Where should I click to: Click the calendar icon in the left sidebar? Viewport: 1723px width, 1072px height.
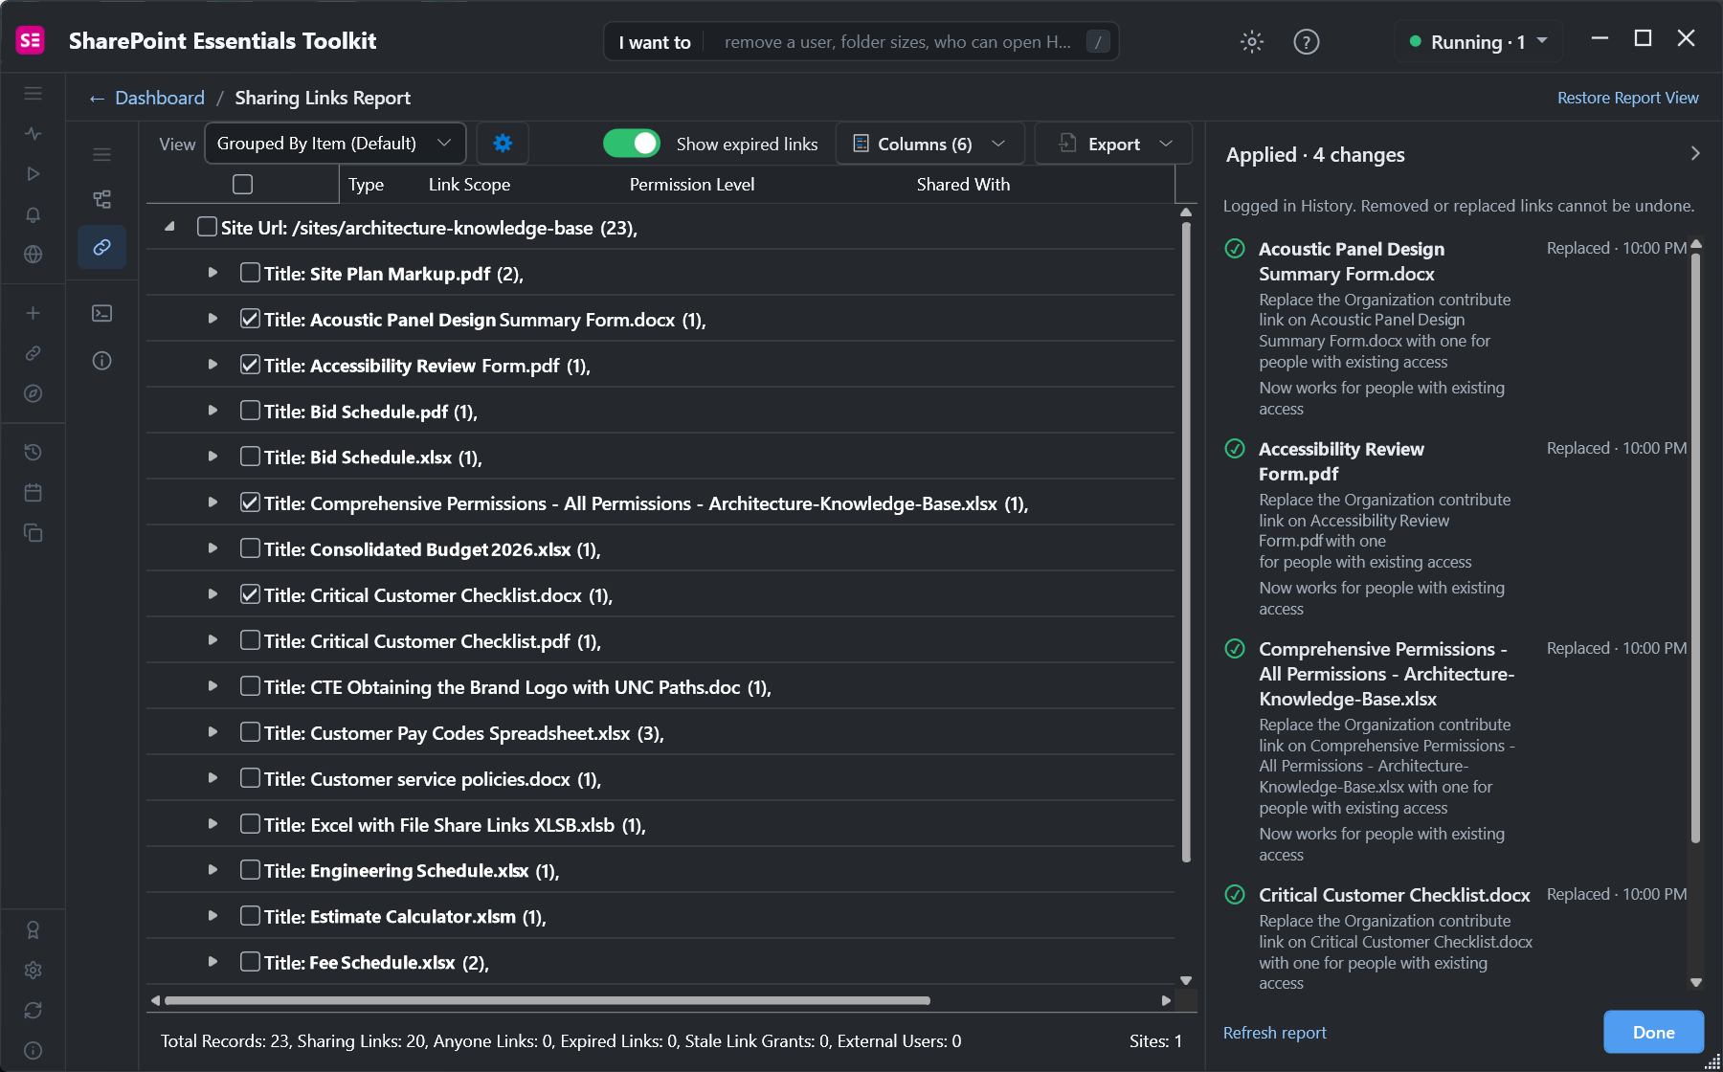34,492
